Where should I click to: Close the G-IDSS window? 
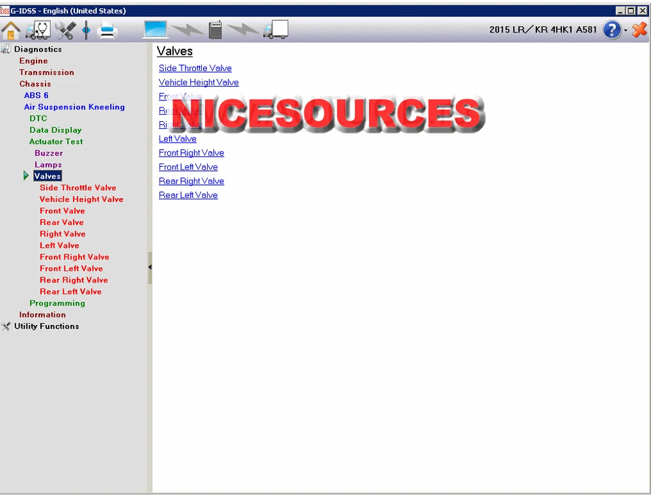[642, 11]
